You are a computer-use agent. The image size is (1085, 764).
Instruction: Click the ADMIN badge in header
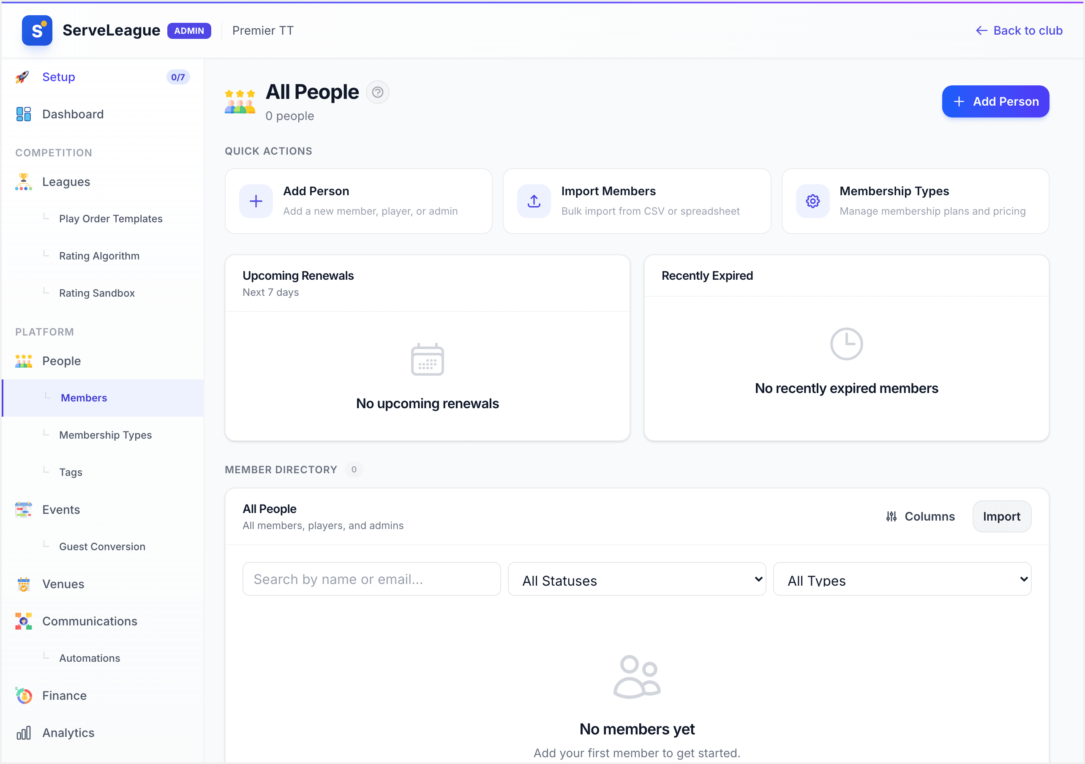[x=189, y=31]
